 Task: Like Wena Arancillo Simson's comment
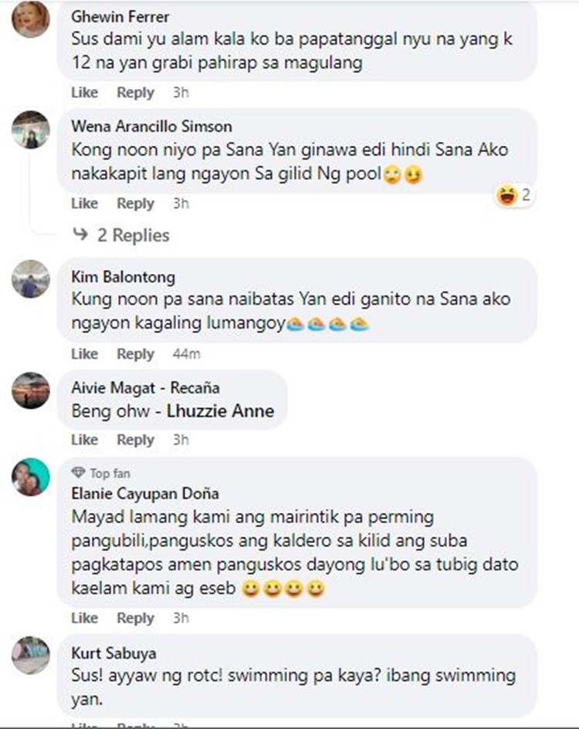click(x=84, y=203)
